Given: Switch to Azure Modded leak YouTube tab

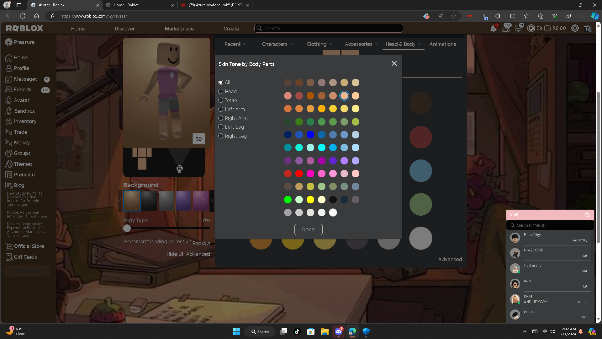Looking at the screenshot, I should click(x=214, y=5).
